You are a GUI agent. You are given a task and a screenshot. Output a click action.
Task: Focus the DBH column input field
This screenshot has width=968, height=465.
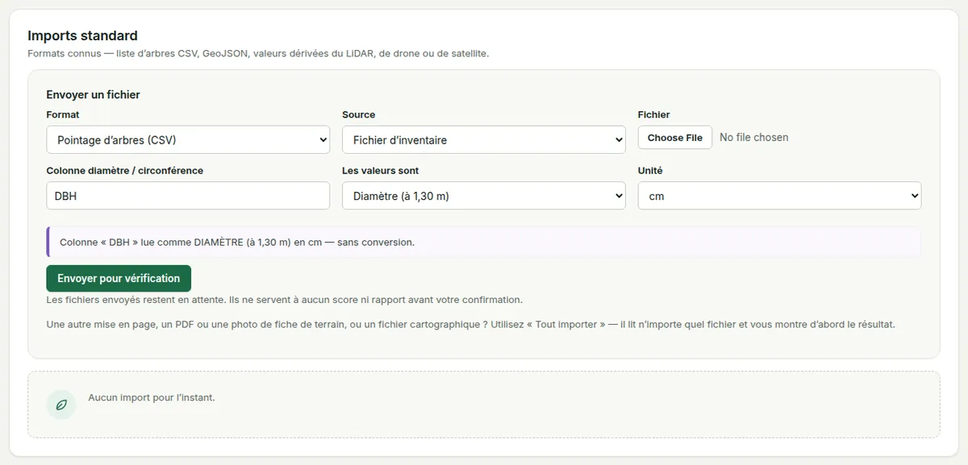[x=188, y=196]
